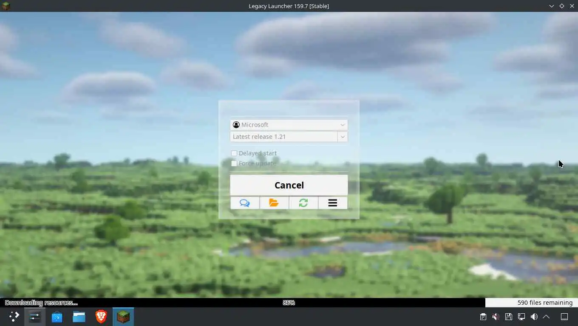Select the Latest release 1.21 version field

coord(284,137)
